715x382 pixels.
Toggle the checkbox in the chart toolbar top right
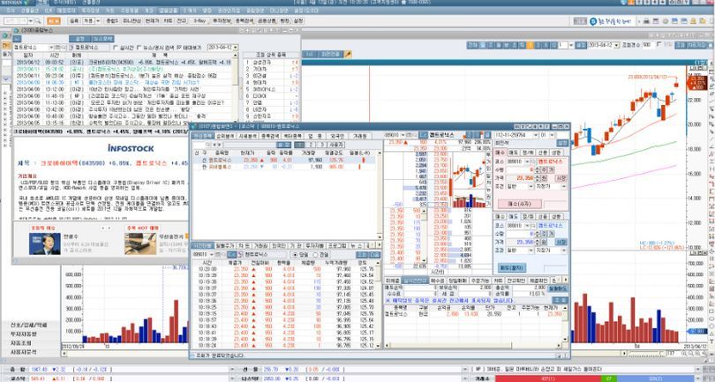click(x=659, y=45)
